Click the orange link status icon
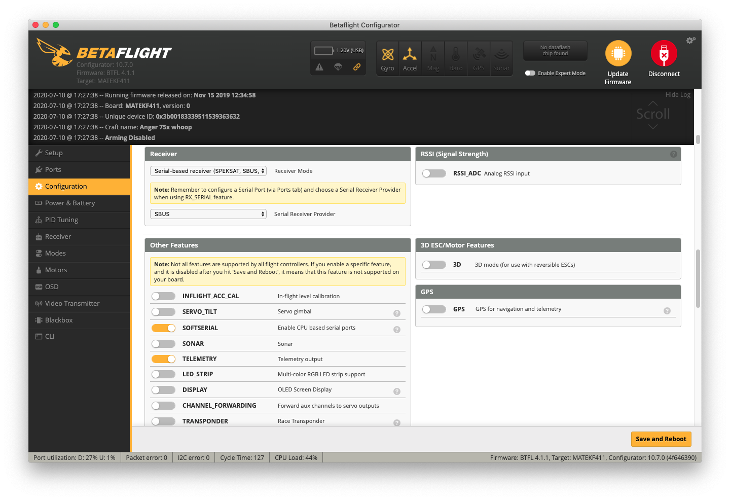 click(x=357, y=67)
